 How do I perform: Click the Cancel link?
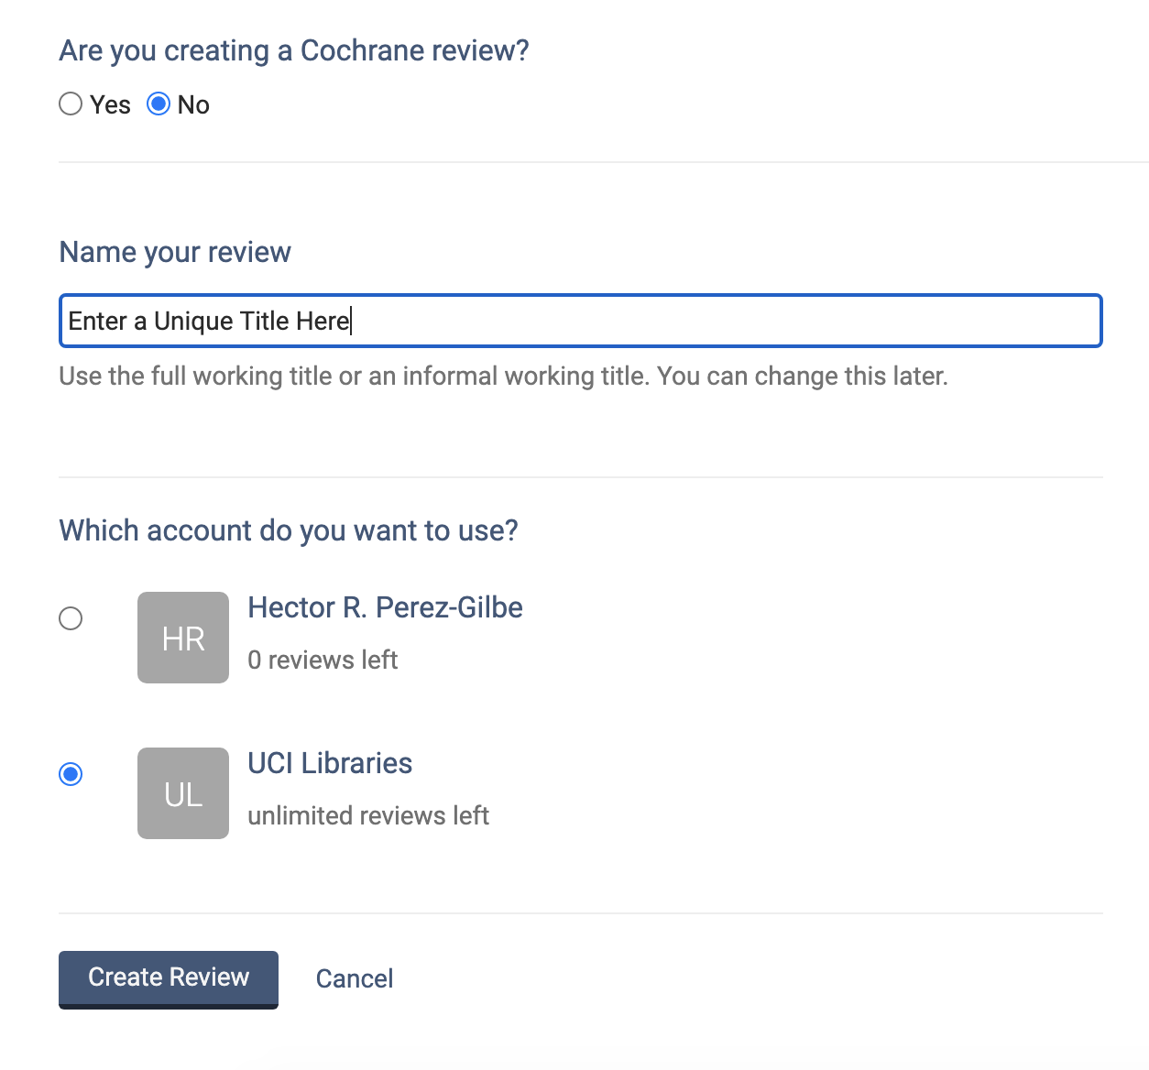point(355,978)
